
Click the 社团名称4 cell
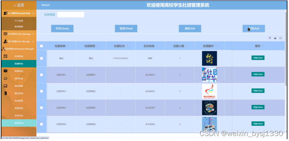(x=61, y=124)
